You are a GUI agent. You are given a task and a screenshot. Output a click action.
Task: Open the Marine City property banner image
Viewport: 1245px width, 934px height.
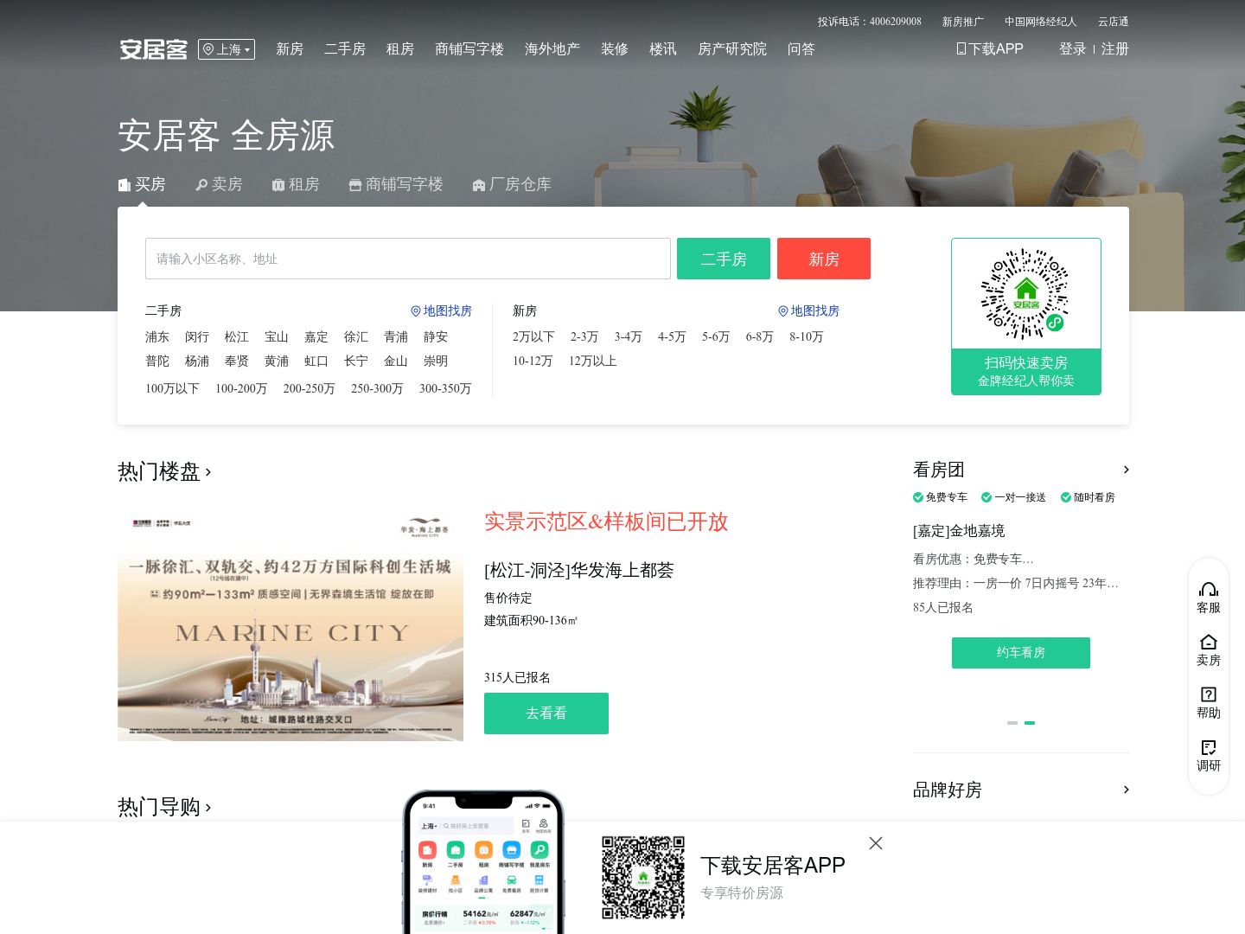[290, 625]
